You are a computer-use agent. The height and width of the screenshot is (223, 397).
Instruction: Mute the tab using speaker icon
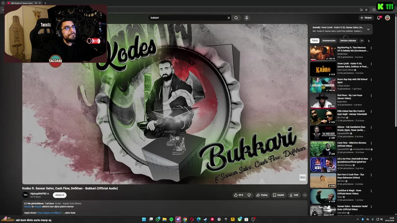tap(36, 3)
